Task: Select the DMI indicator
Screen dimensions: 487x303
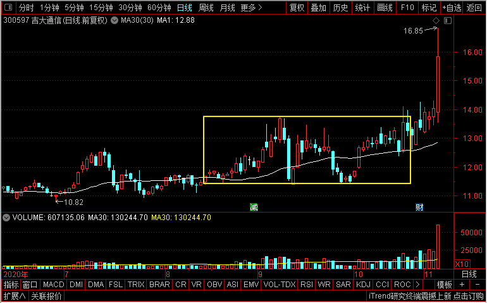Action: [x=76, y=285]
